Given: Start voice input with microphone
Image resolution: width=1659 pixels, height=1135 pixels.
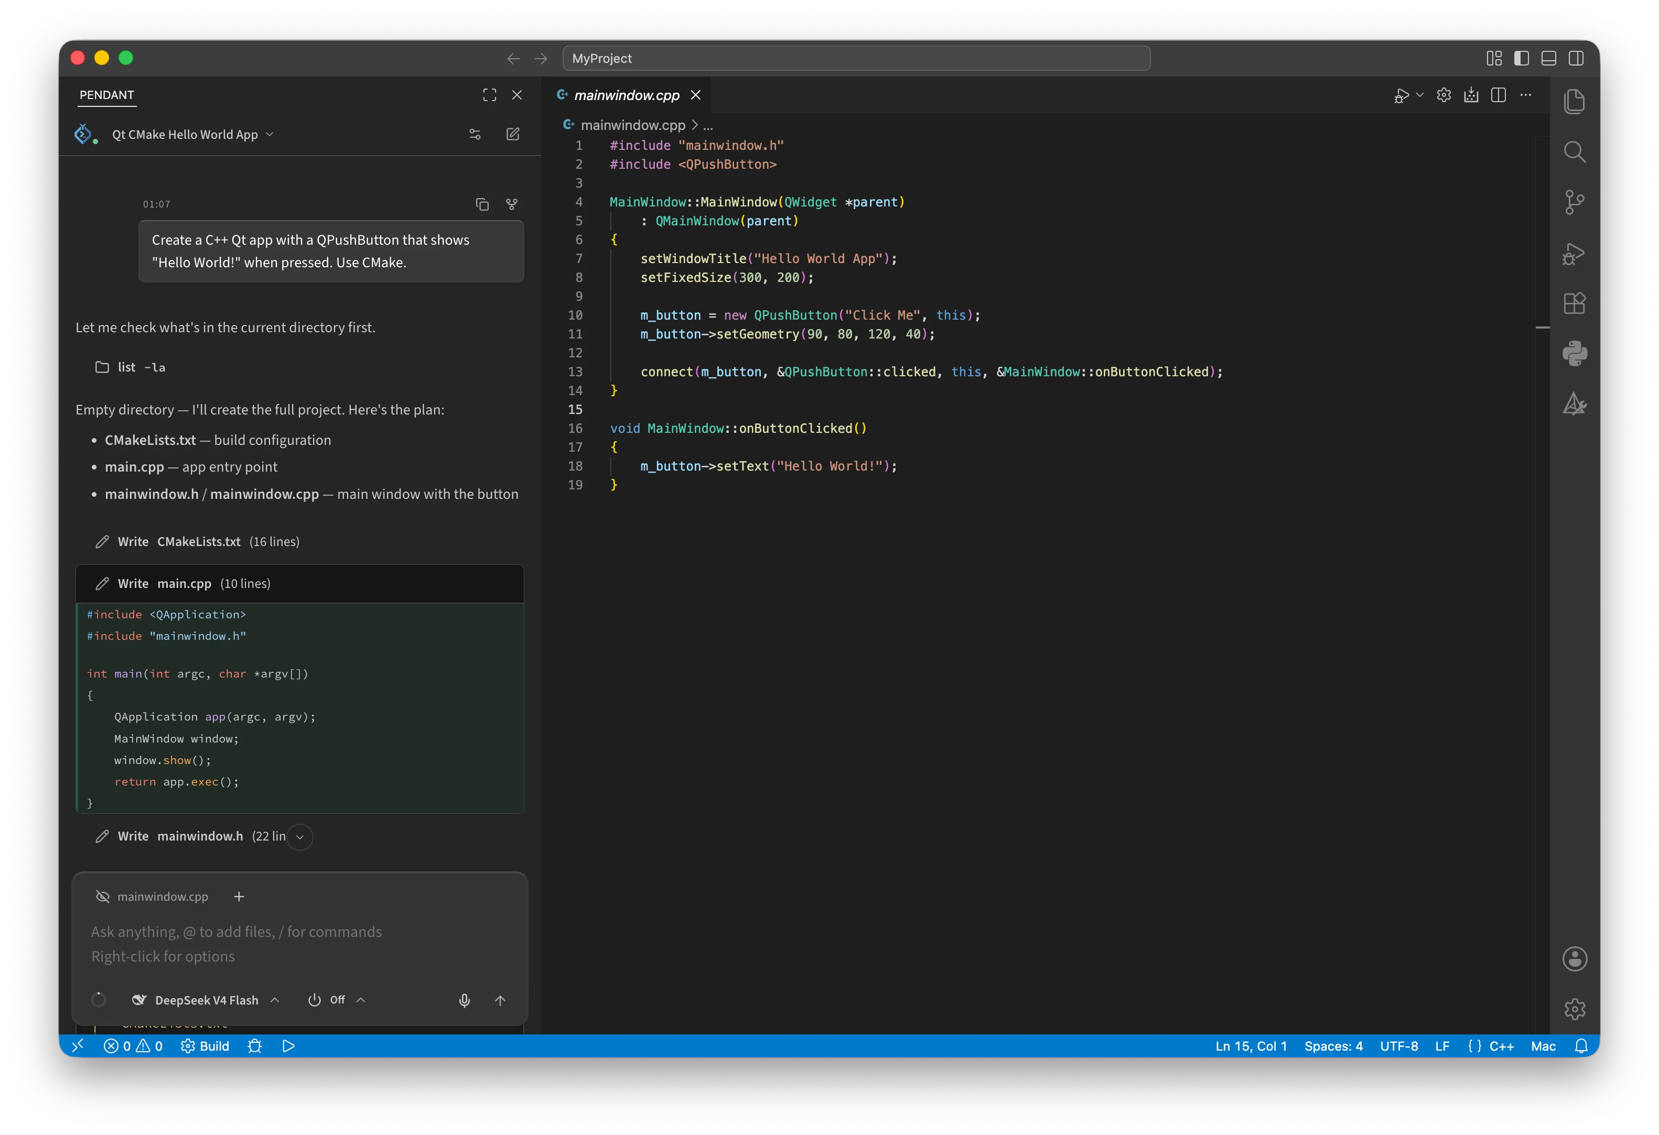Looking at the screenshot, I should coord(464,1000).
